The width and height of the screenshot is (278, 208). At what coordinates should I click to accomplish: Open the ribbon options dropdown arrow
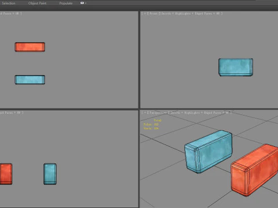click(x=86, y=3)
